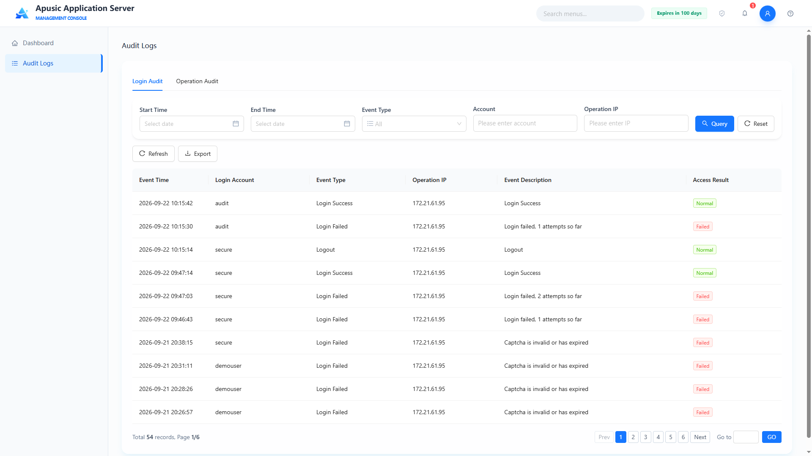The height and width of the screenshot is (456, 812).
Task: Open page 5 of audit logs
Action: pyautogui.click(x=671, y=437)
